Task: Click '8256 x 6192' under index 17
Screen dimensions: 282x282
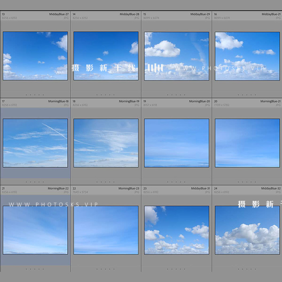Action: [10, 105]
